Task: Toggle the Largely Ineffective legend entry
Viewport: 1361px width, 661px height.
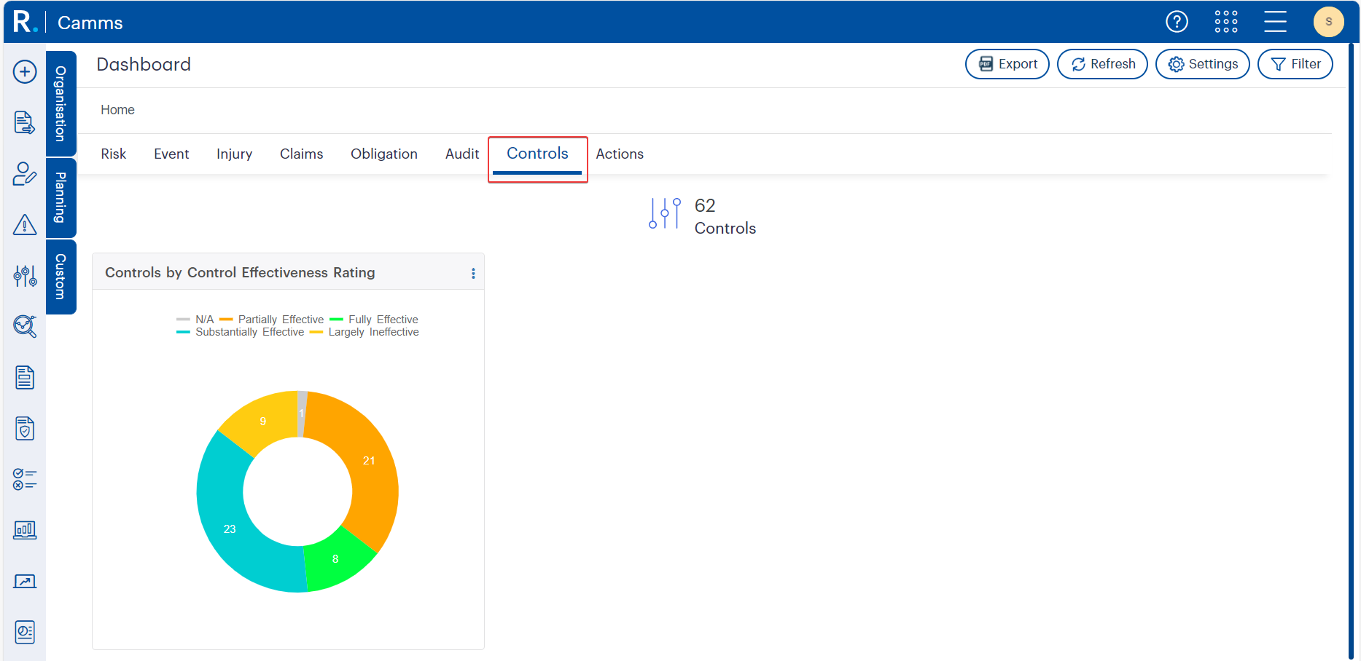Action: coord(364,332)
